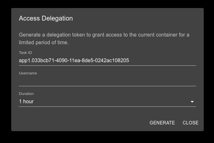The height and width of the screenshot is (143, 214).
Task: Focus the empty Username input field
Action: coord(107,81)
